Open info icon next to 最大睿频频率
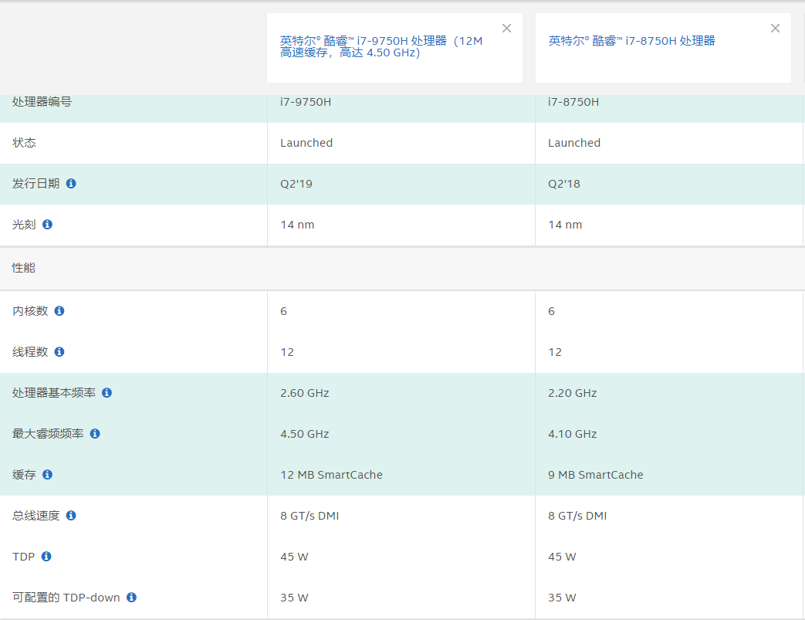805x620 pixels. 95,434
